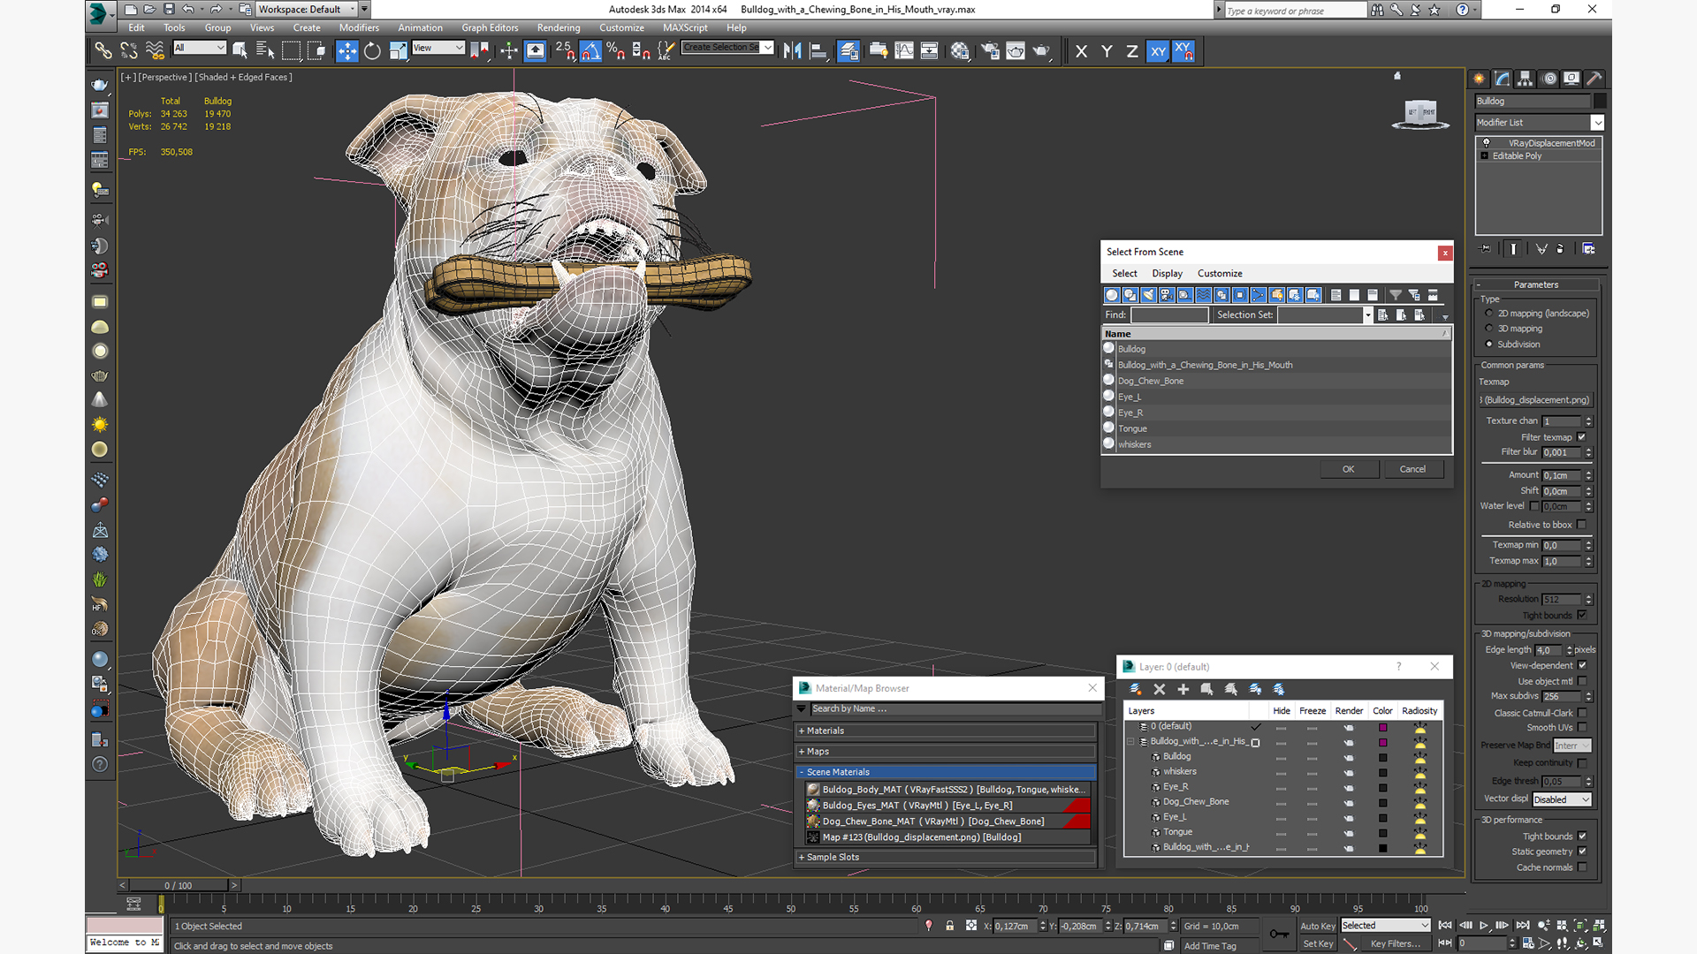Go to end of animation
Image resolution: width=1697 pixels, height=954 pixels.
click(x=1523, y=926)
